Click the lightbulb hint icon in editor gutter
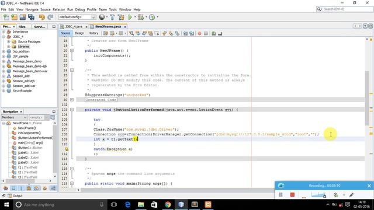The height and width of the screenshot is (210, 374). 67,149
